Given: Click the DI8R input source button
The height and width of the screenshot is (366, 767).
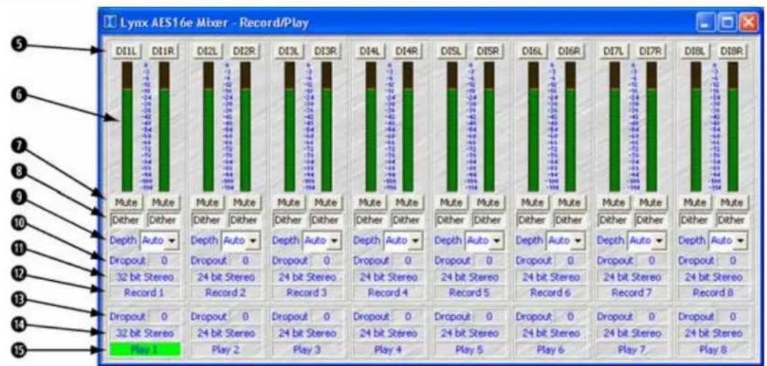Looking at the screenshot, I should pos(732,51).
